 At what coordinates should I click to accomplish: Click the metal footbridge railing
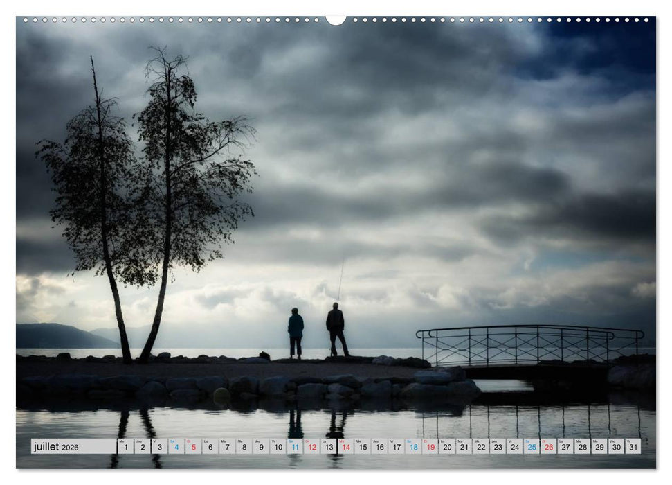[529, 344]
